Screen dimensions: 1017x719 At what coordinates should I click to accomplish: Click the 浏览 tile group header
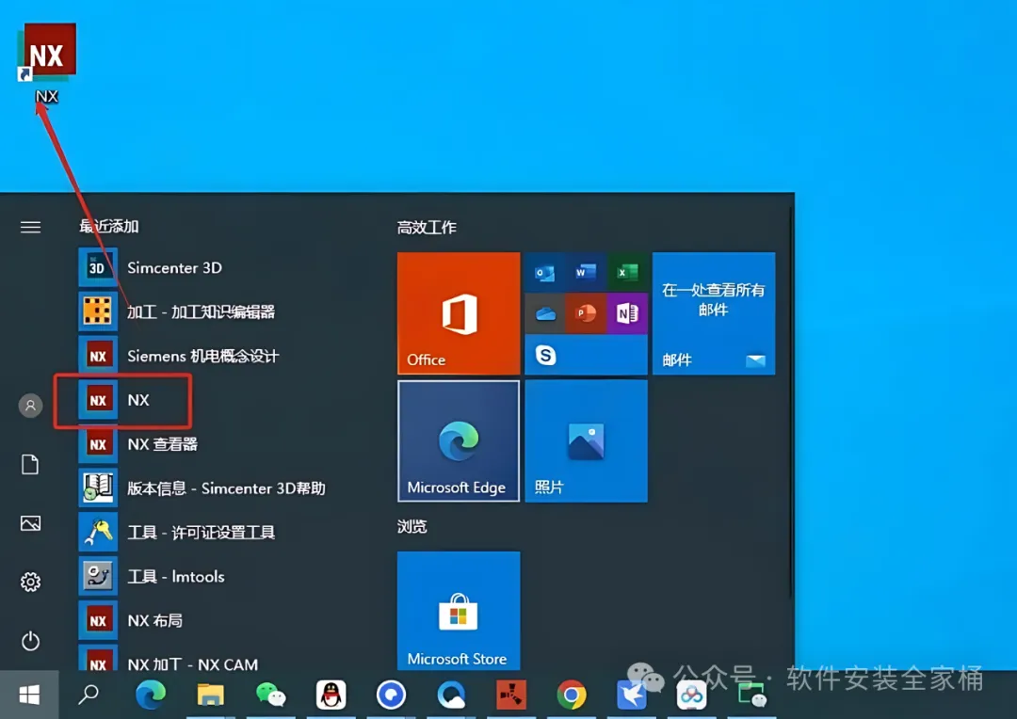pos(412,526)
